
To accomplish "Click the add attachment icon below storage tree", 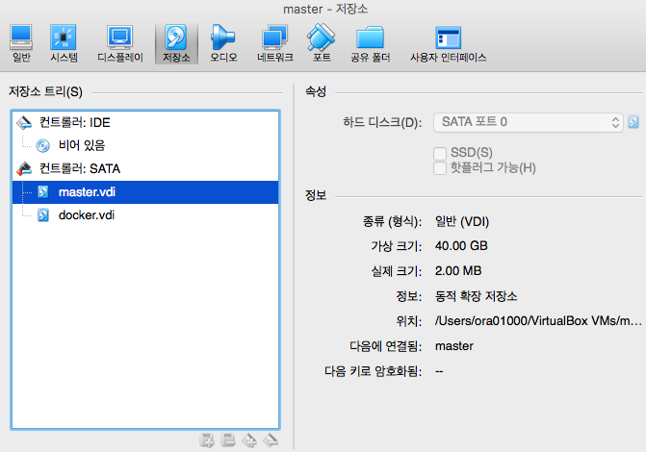I will (x=249, y=440).
